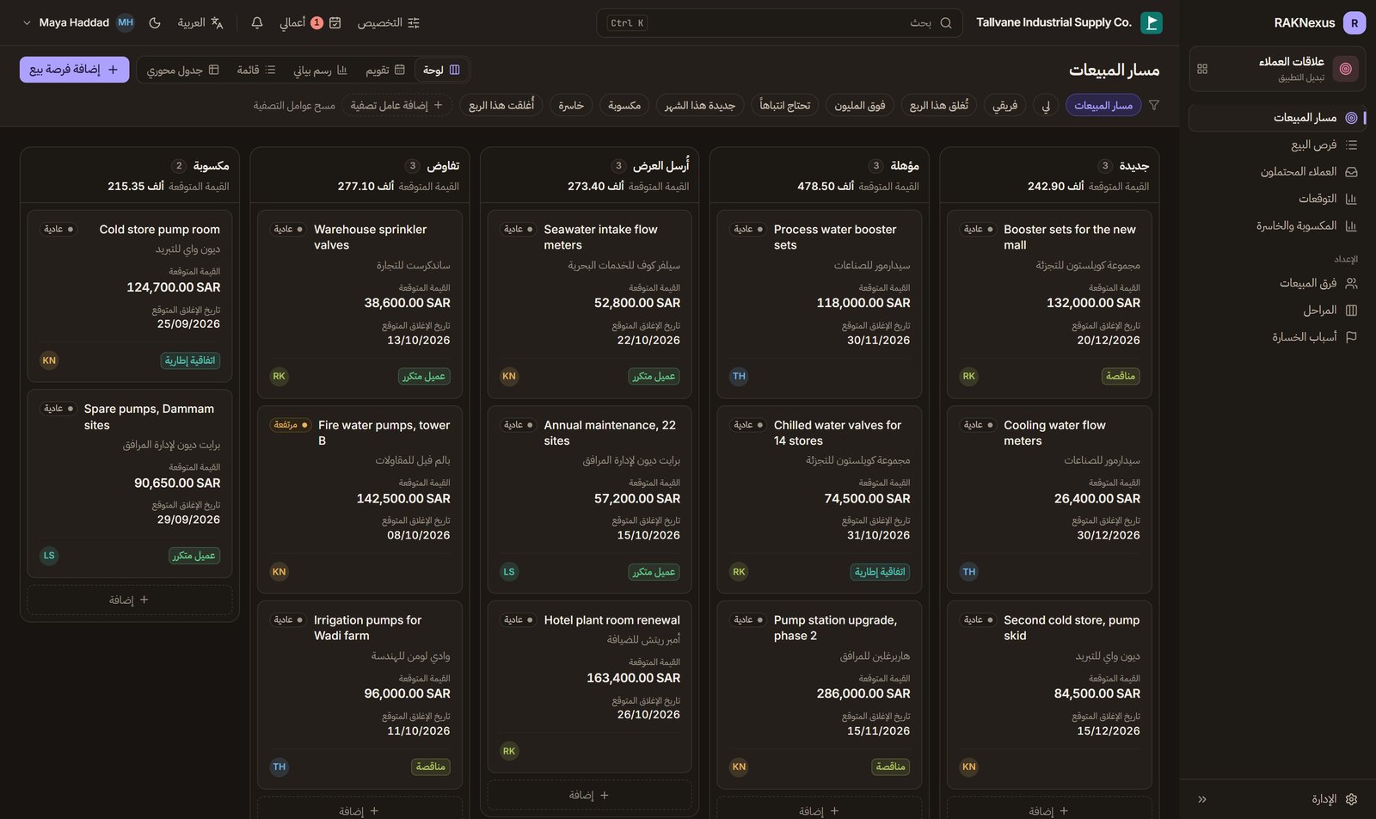
Task: Click RAKNexus R avatar icon
Action: coord(1354,23)
